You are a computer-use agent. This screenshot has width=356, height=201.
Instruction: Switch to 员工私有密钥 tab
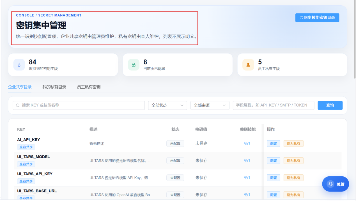coord(89,87)
